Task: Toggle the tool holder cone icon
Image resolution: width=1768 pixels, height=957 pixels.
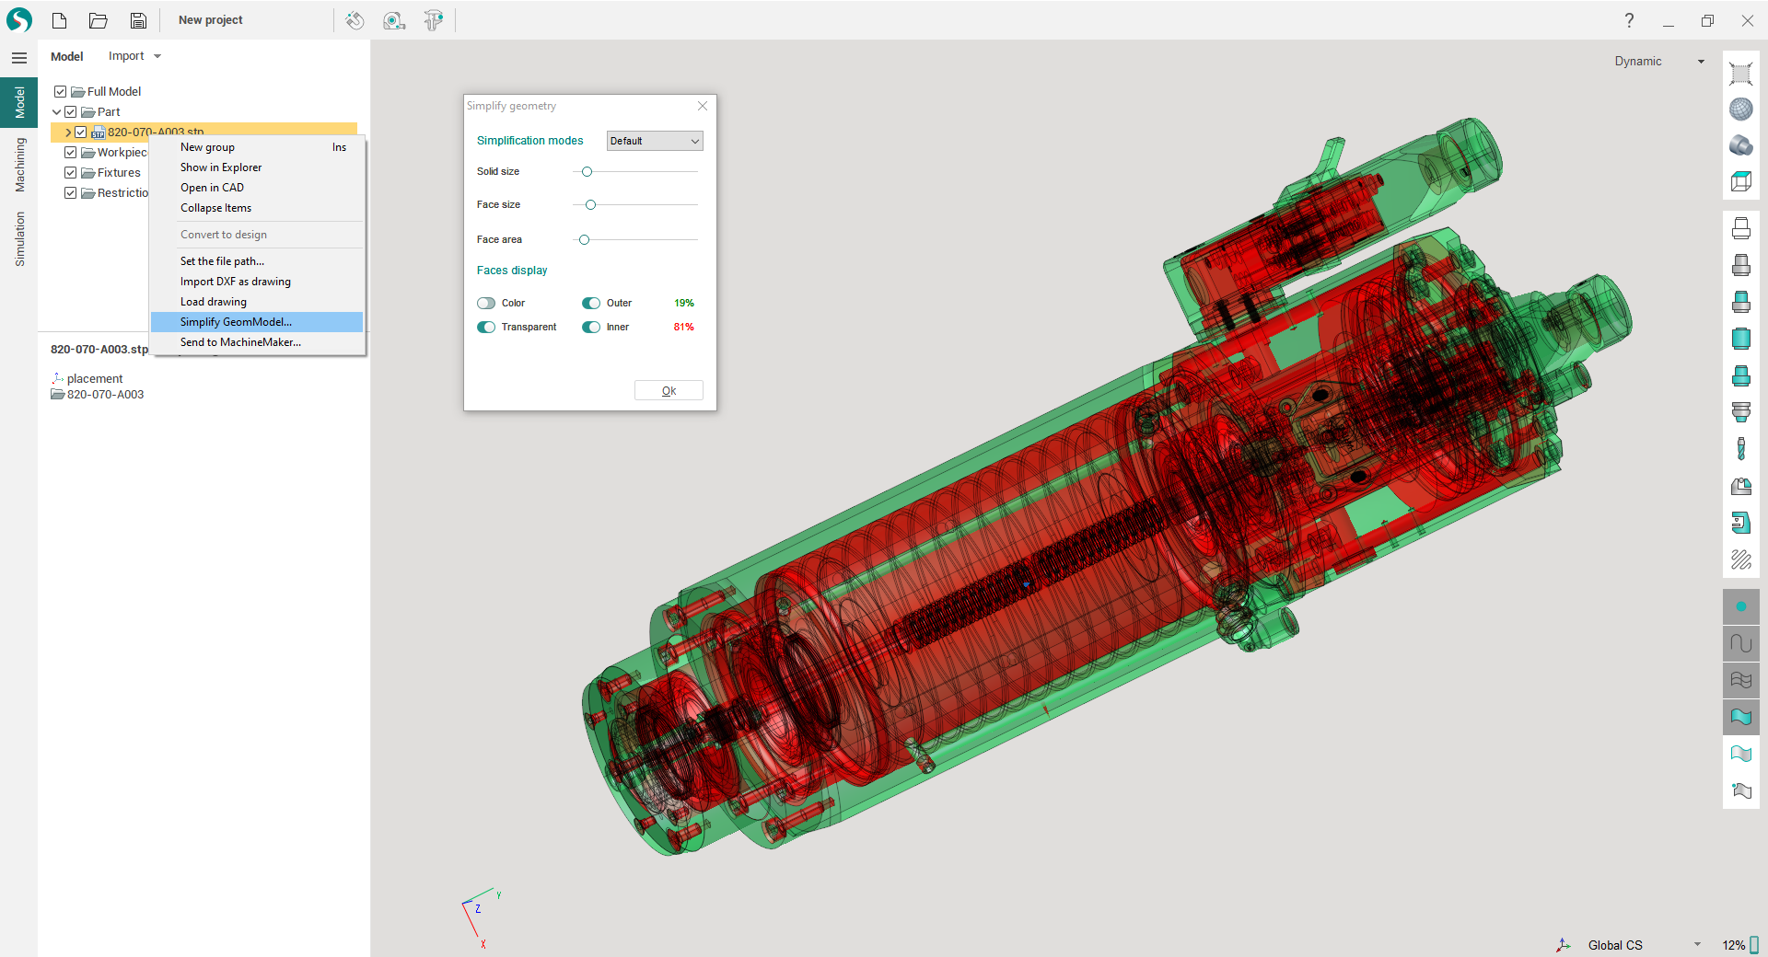Action: point(1740,411)
